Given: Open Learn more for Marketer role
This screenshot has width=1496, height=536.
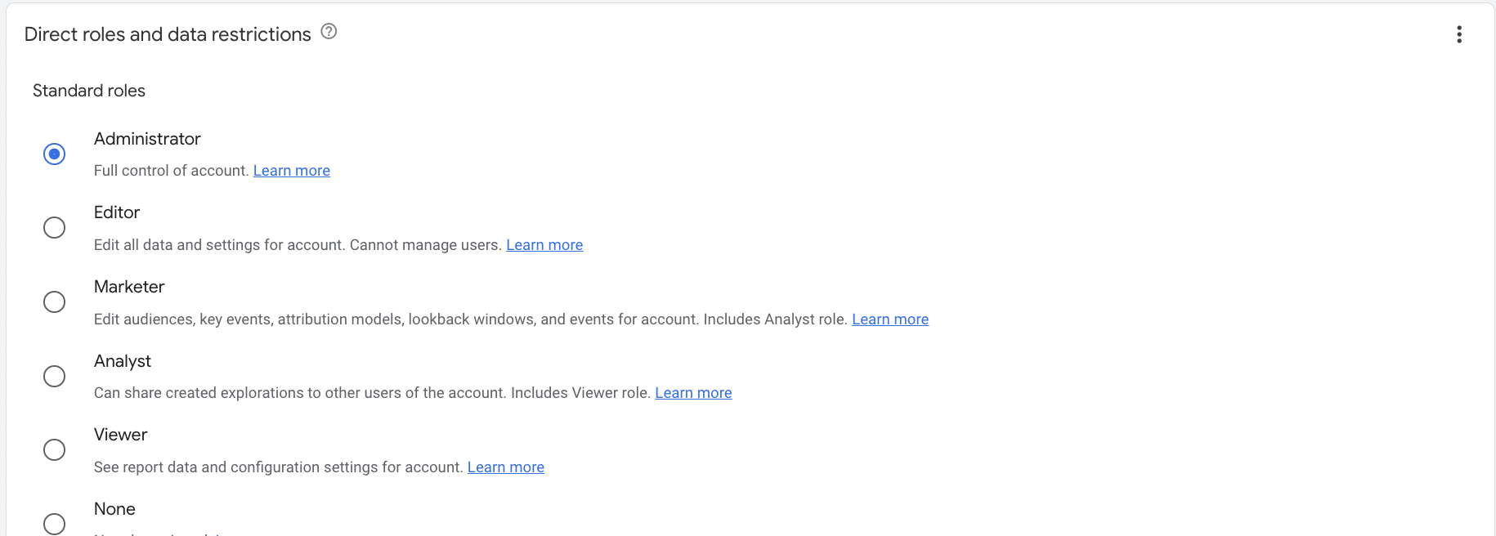Looking at the screenshot, I should pyautogui.click(x=890, y=319).
